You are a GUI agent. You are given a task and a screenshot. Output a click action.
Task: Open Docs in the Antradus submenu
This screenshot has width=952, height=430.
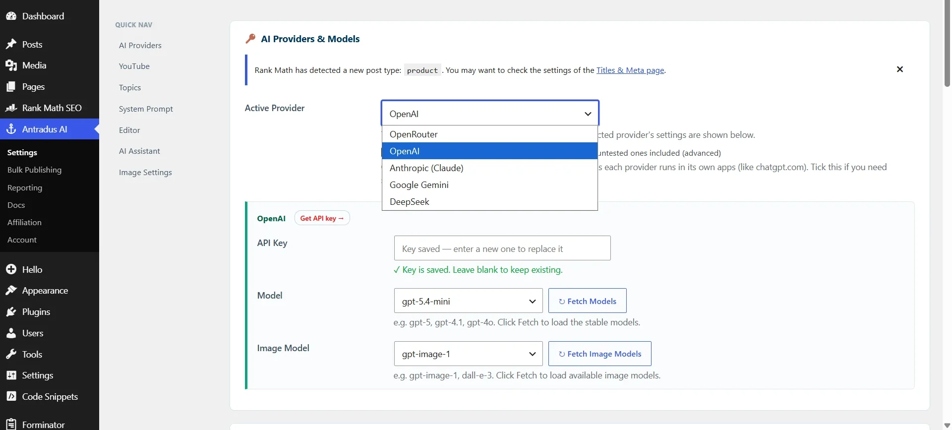click(16, 205)
